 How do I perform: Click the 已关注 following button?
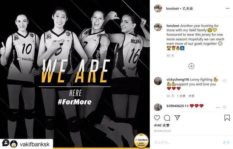(188, 9)
